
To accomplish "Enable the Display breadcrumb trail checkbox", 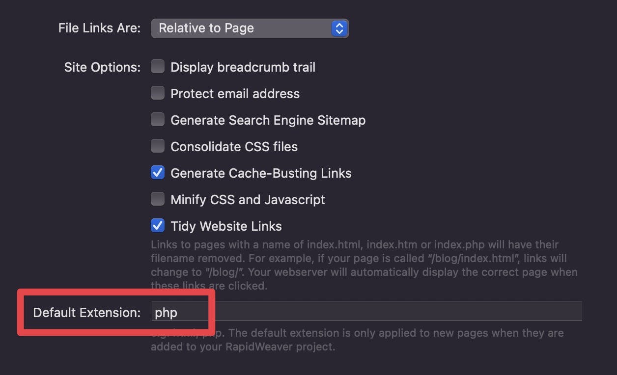I will (x=158, y=67).
